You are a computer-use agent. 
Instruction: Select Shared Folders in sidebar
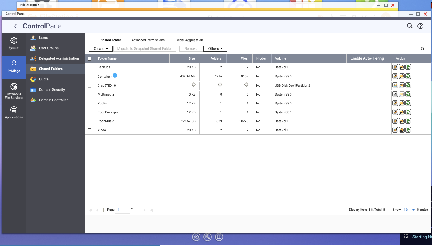pyautogui.click(x=55, y=69)
